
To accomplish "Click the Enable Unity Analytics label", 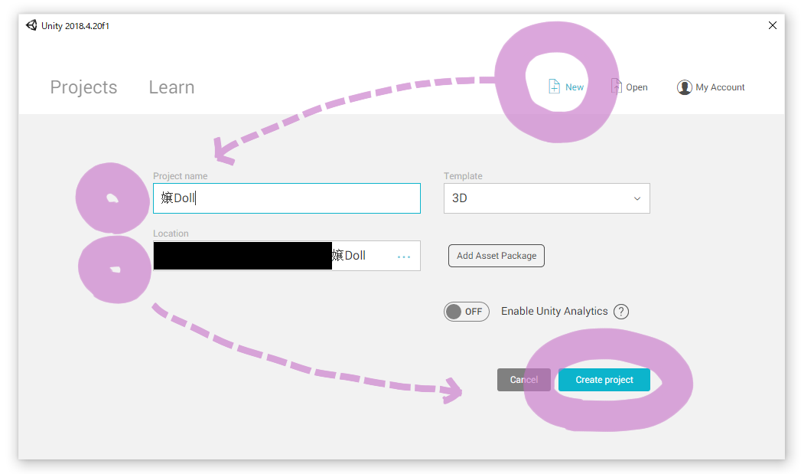I will click(x=554, y=312).
